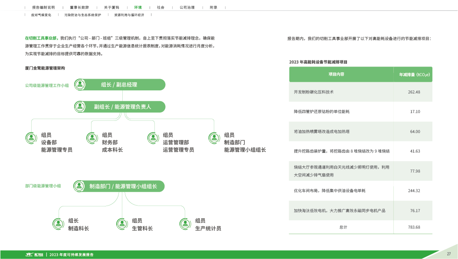
Task: Click the company logo in footer
Action: pyautogui.click(x=34, y=255)
